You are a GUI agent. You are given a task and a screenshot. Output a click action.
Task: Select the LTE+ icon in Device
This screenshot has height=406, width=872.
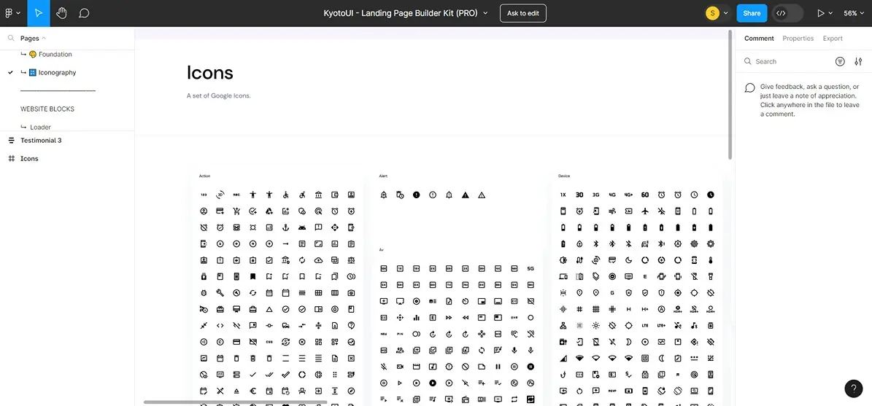coord(661,326)
